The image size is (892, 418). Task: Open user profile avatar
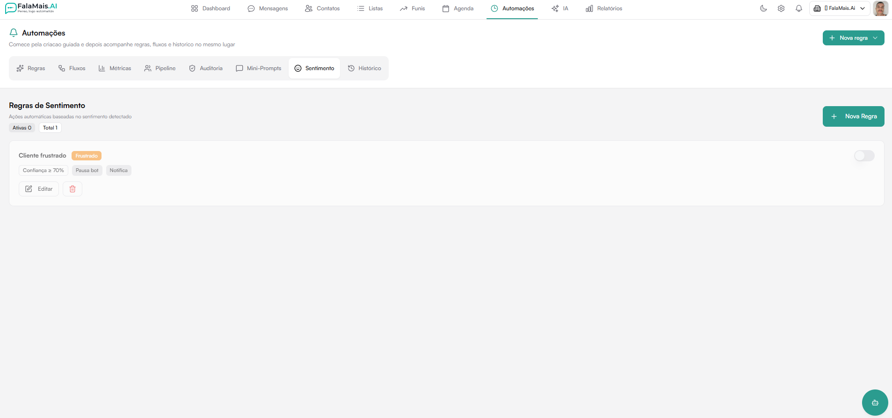pyautogui.click(x=881, y=8)
